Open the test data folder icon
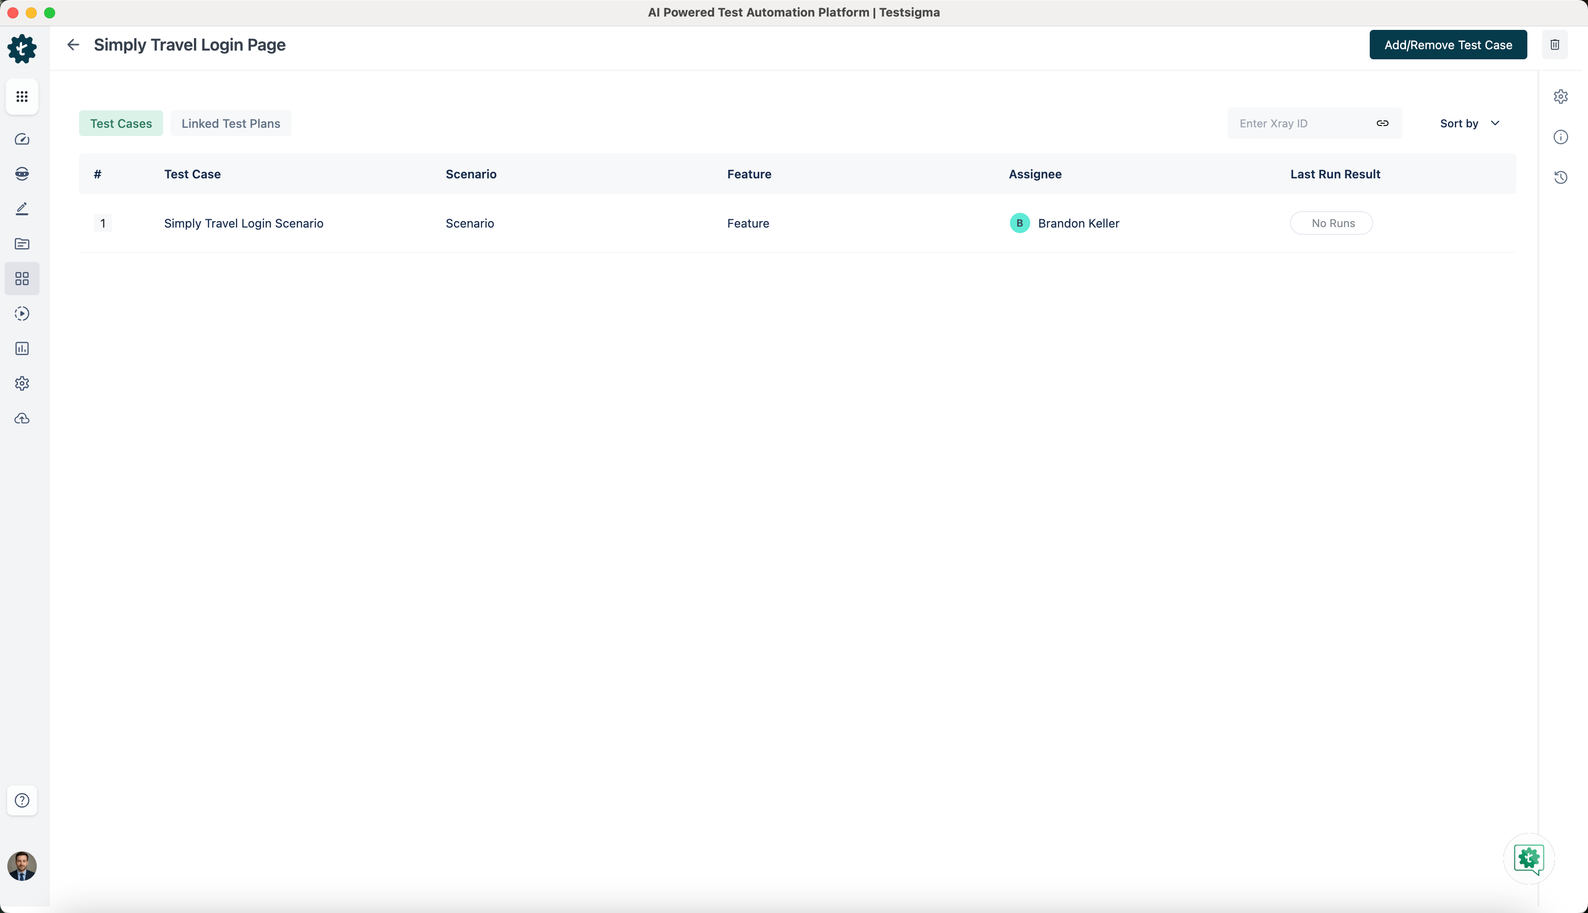1588x913 pixels. [x=22, y=244]
